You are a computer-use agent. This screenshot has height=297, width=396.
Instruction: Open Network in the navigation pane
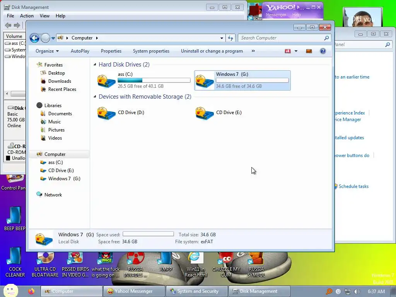click(x=53, y=195)
